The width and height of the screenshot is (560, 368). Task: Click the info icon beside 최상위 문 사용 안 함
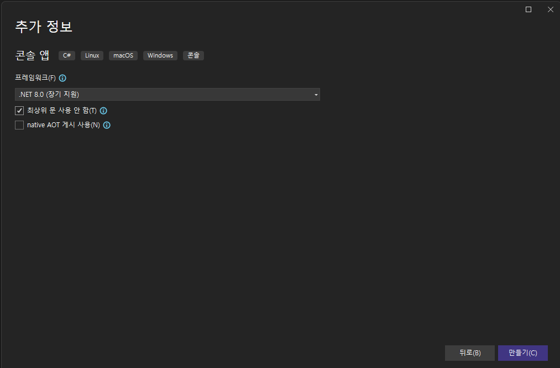point(103,111)
